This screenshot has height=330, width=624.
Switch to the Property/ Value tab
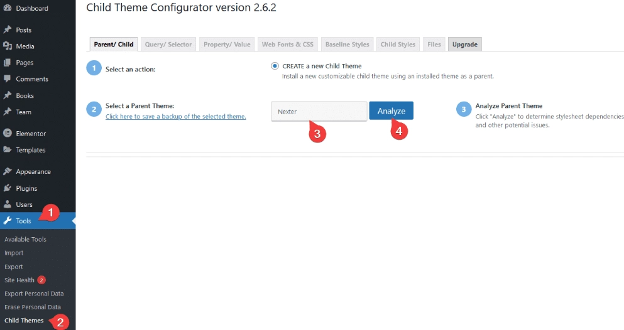click(x=227, y=45)
